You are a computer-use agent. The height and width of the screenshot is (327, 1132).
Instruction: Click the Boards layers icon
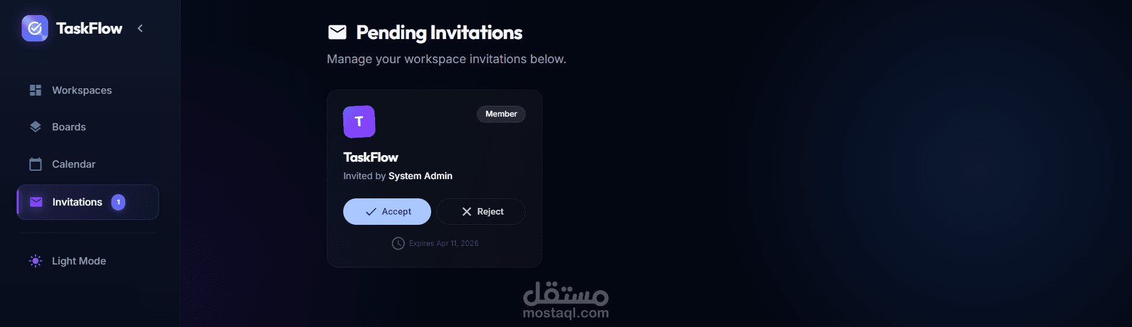(36, 127)
